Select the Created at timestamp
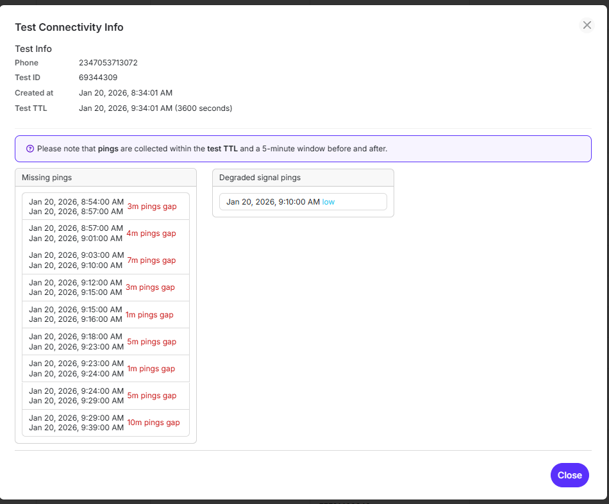 pyautogui.click(x=126, y=92)
